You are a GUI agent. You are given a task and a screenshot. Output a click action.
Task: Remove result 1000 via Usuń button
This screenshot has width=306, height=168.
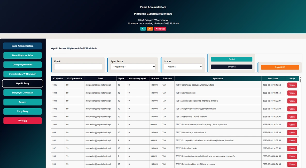pyautogui.click(x=292, y=125)
